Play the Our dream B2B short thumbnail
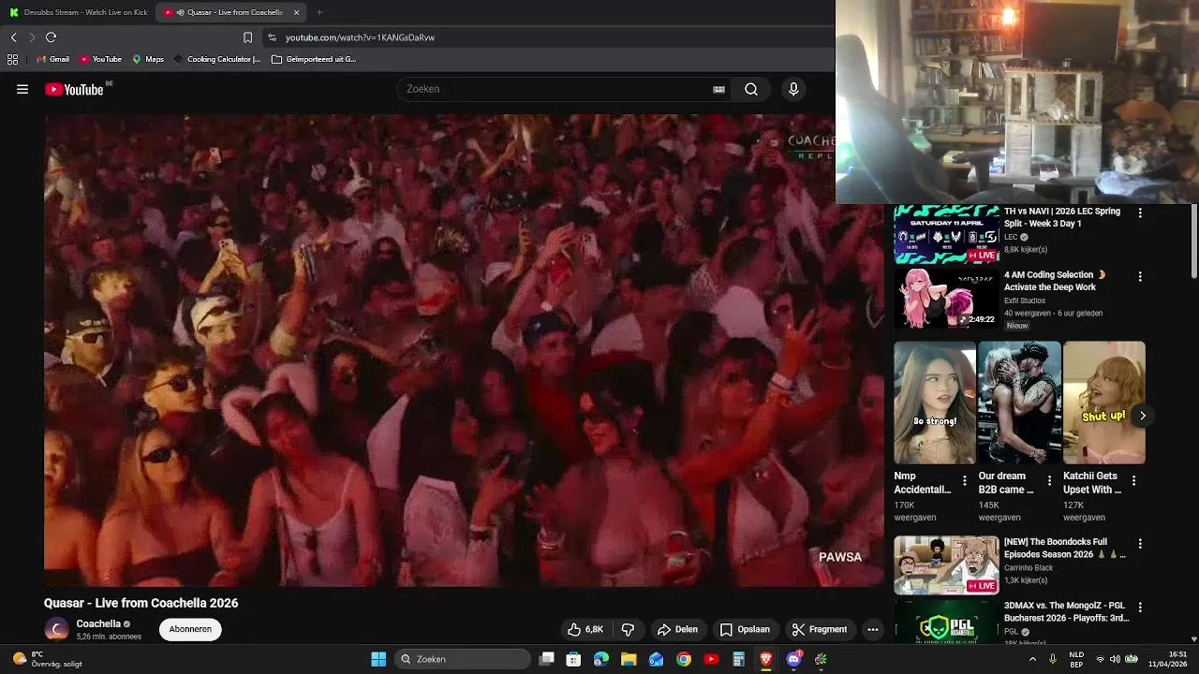This screenshot has height=674, width=1199. coord(1019,403)
